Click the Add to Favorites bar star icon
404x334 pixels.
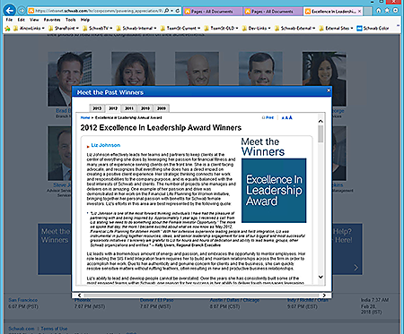coord(7,29)
